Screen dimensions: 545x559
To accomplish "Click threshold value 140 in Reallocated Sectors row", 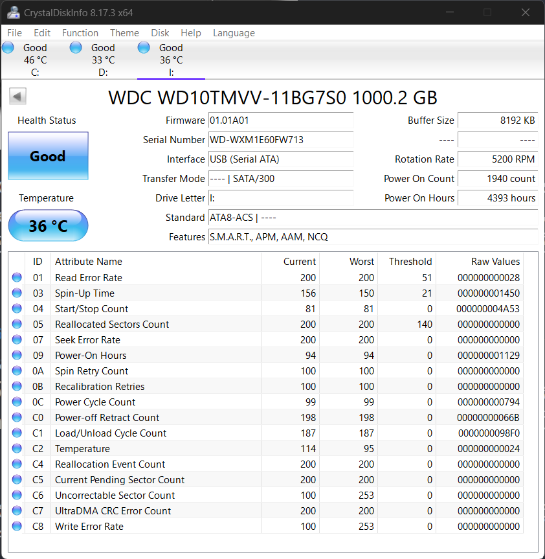I will tap(425, 324).
